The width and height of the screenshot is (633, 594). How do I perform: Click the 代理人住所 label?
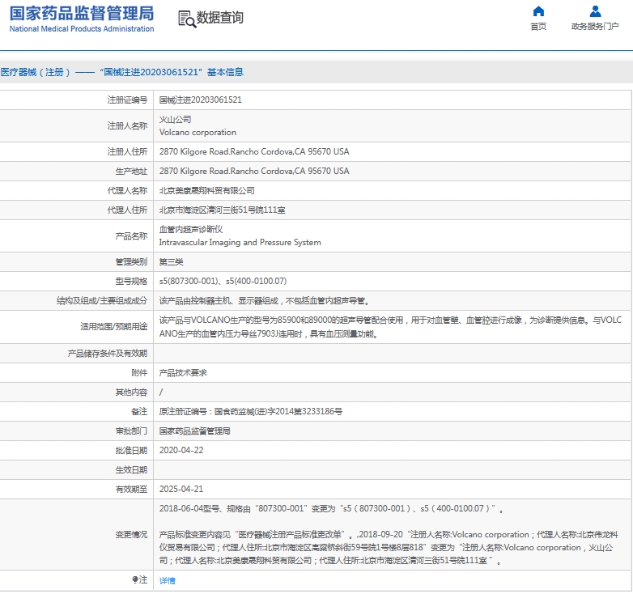coord(127,210)
